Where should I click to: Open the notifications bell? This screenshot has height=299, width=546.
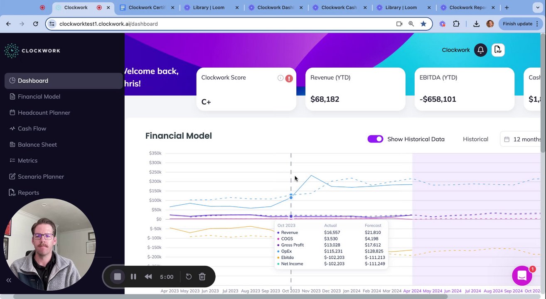(x=480, y=50)
